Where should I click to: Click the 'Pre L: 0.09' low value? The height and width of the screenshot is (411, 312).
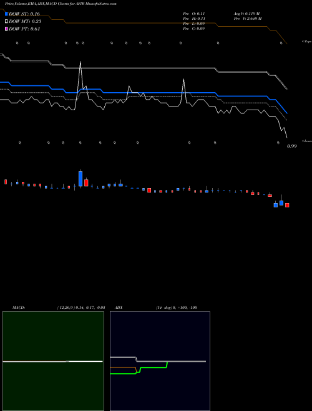click(x=194, y=24)
